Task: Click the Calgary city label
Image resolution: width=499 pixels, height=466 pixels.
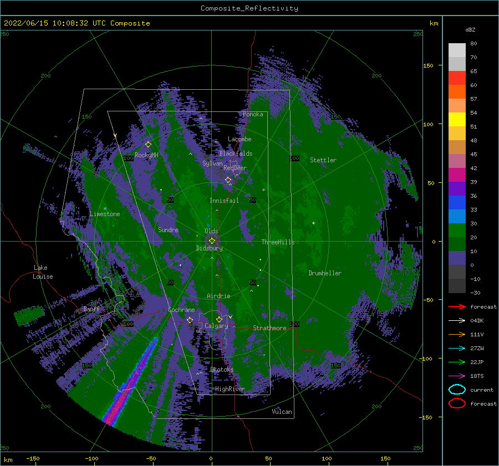Action: point(216,326)
